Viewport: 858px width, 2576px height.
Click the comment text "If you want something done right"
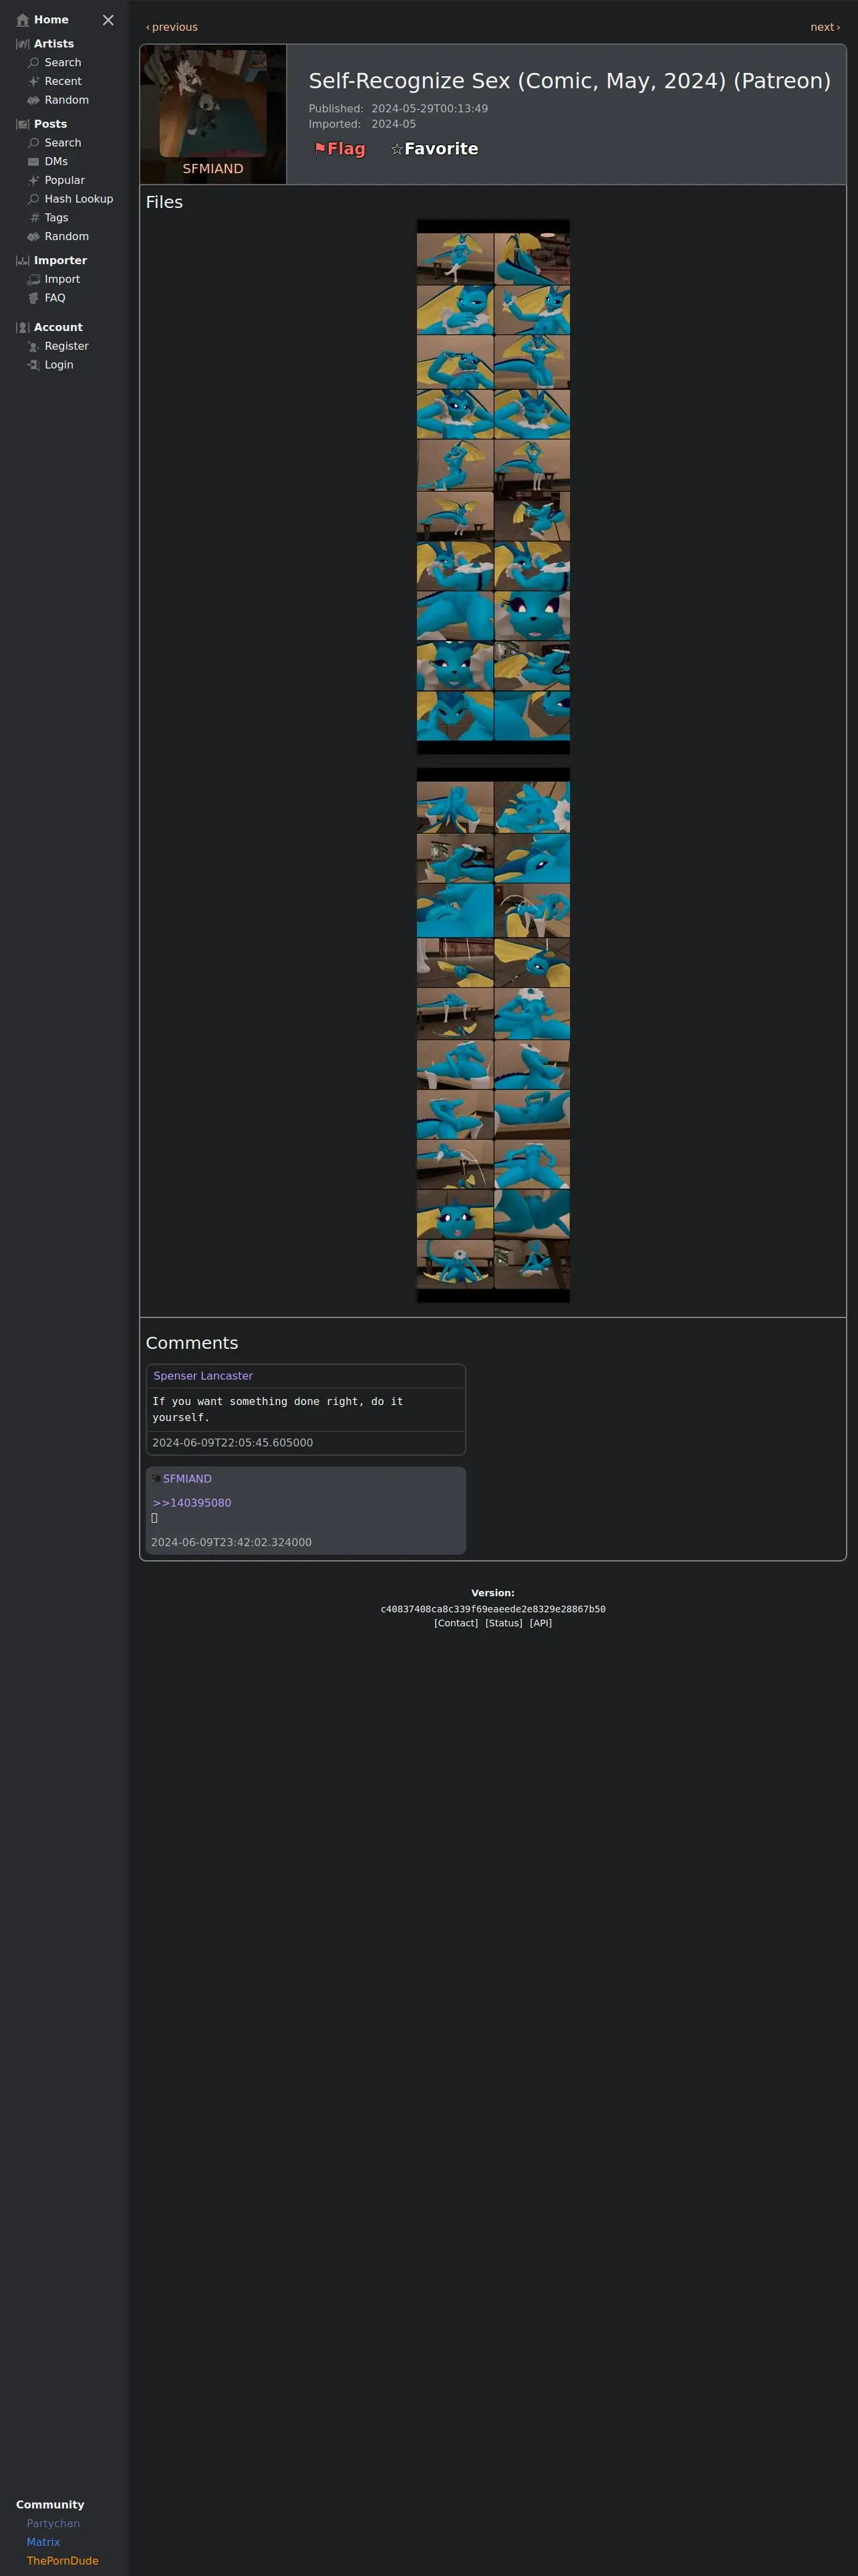coord(278,1409)
